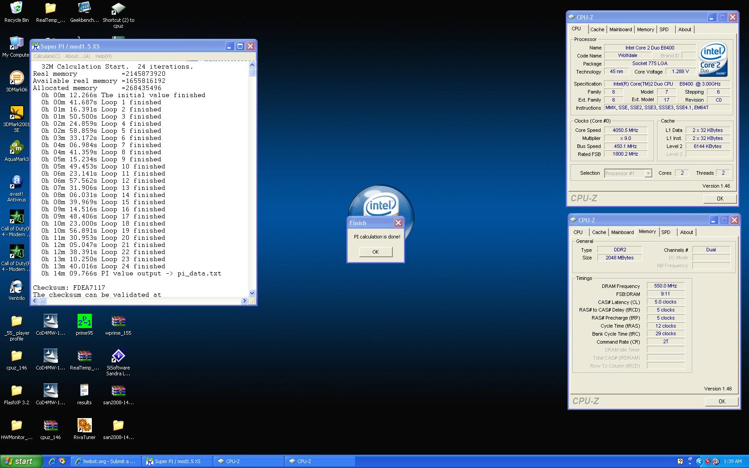
Task: Select SPD tab in lower CPU-Z window
Action: tap(666, 232)
